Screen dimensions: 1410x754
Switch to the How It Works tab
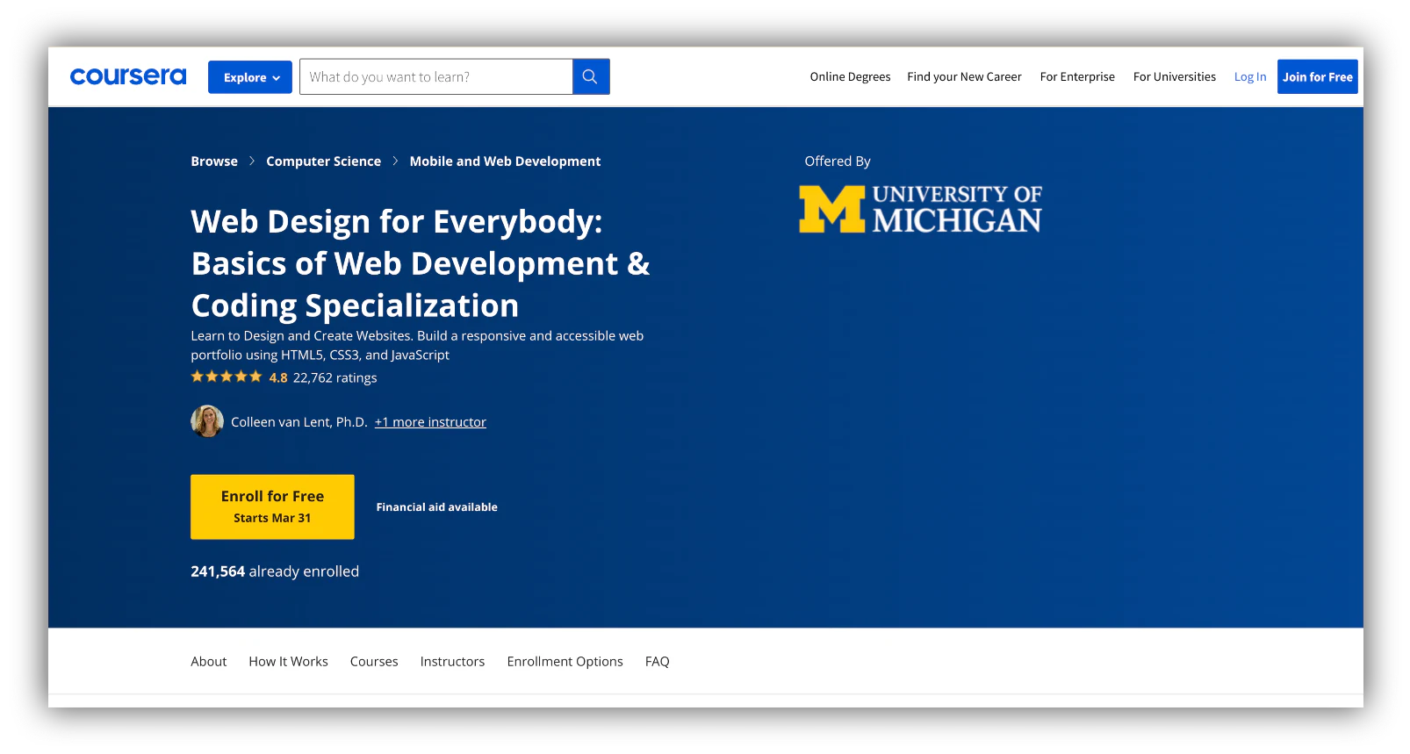[289, 662]
